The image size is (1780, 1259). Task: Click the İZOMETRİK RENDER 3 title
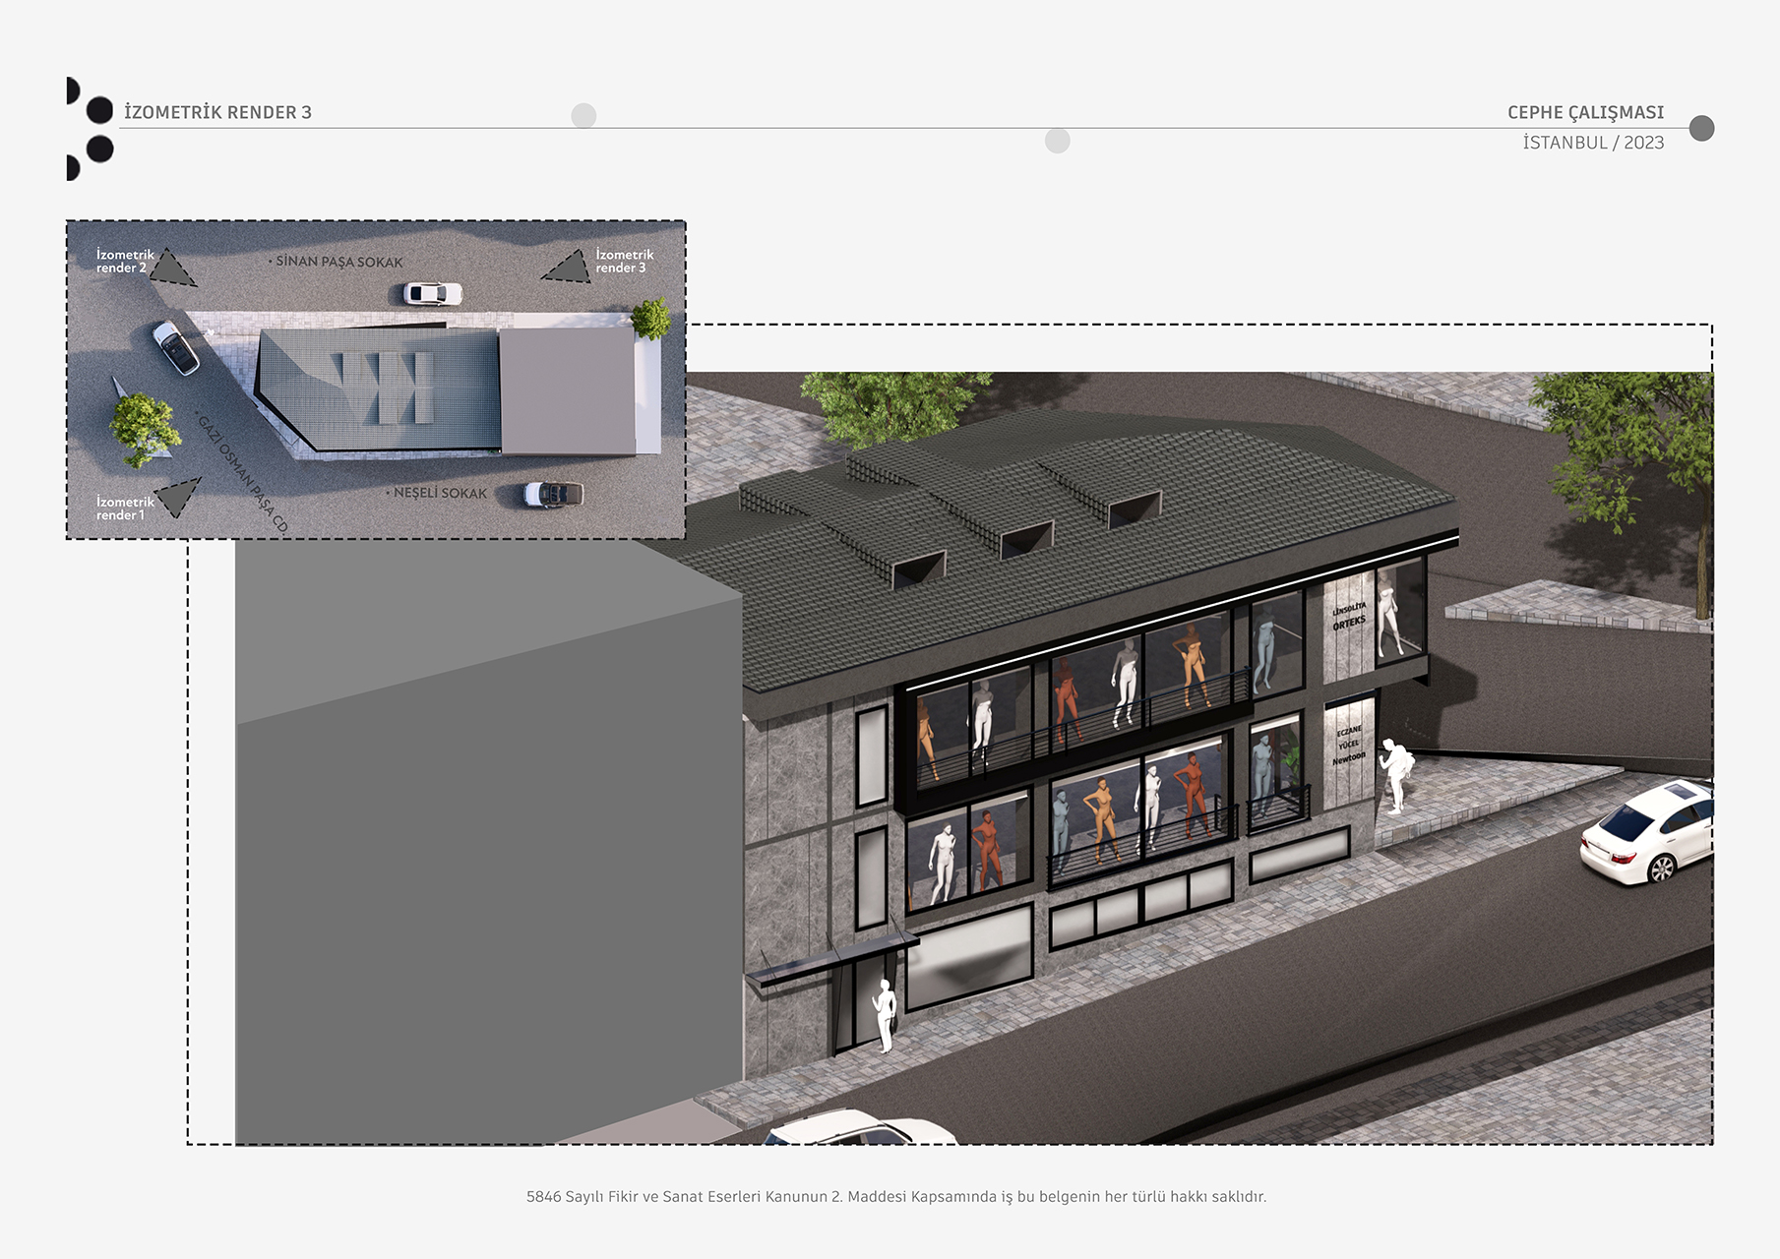(x=217, y=113)
